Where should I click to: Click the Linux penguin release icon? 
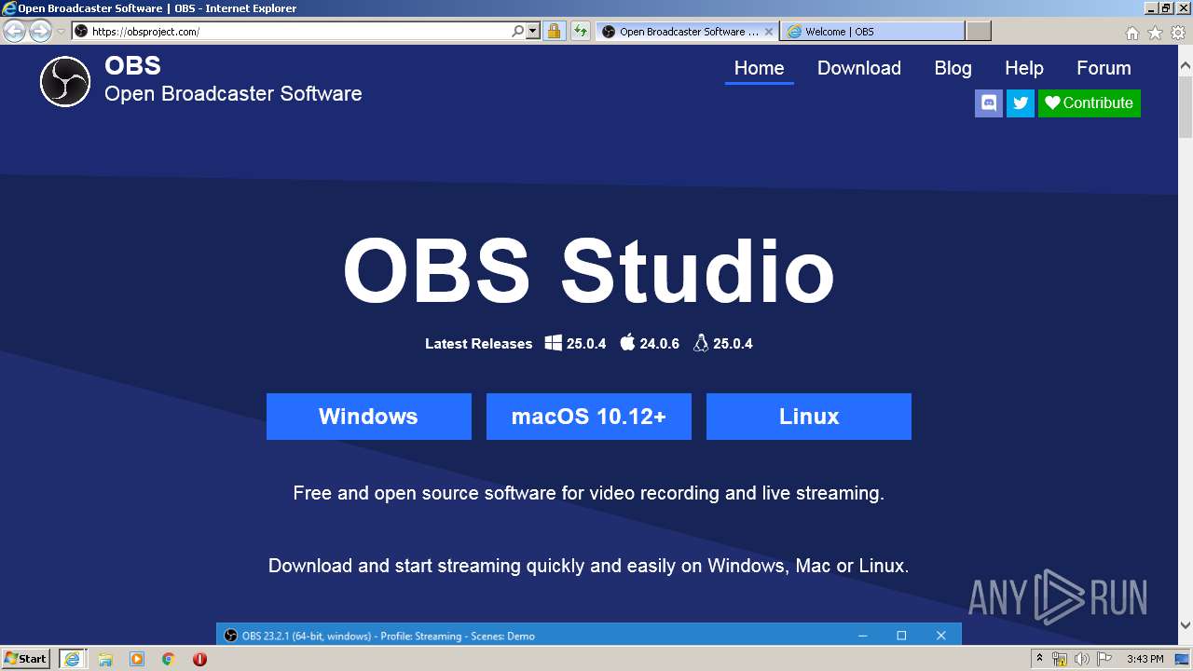tap(701, 343)
